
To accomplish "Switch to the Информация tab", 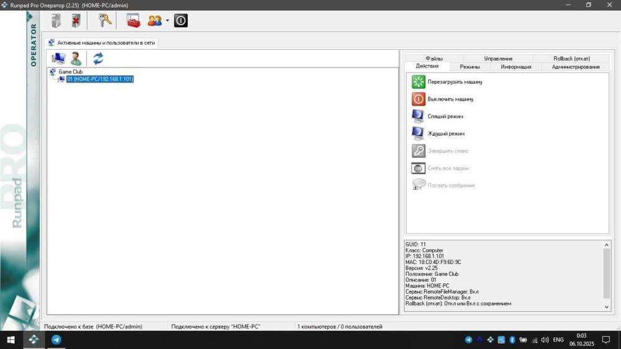I will pyautogui.click(x=515, y=67).
